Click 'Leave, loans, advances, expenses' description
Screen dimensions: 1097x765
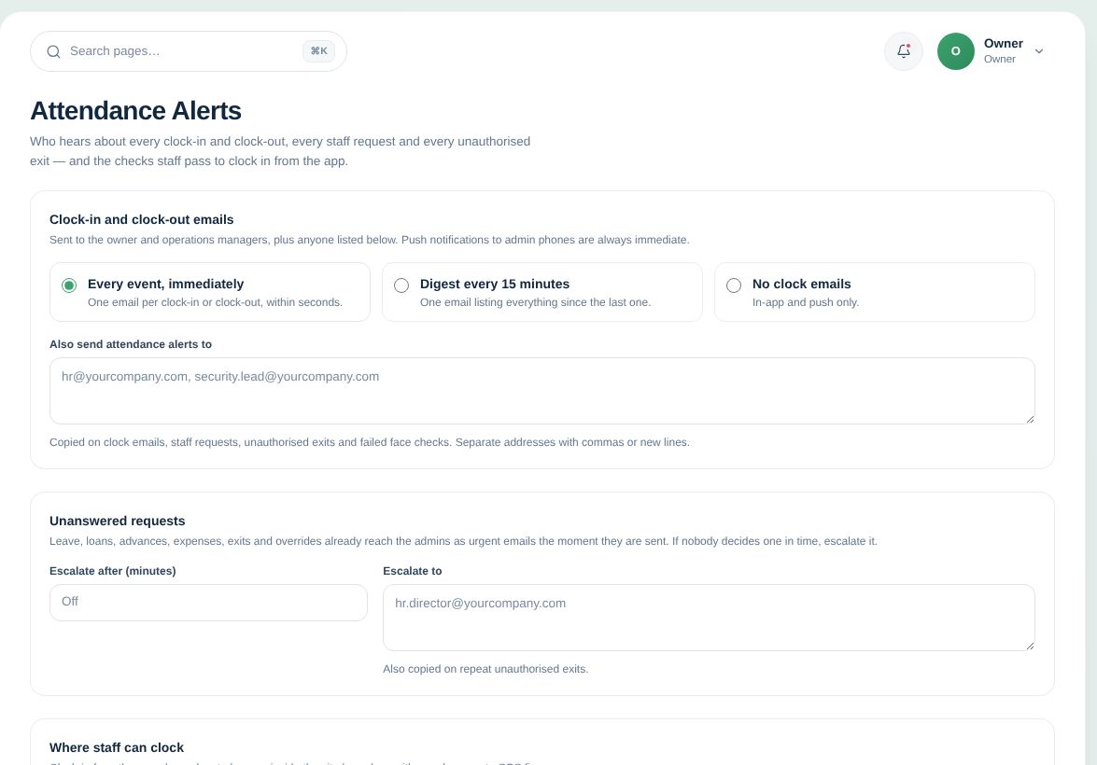pyautogui.click(x=463, y=541)
